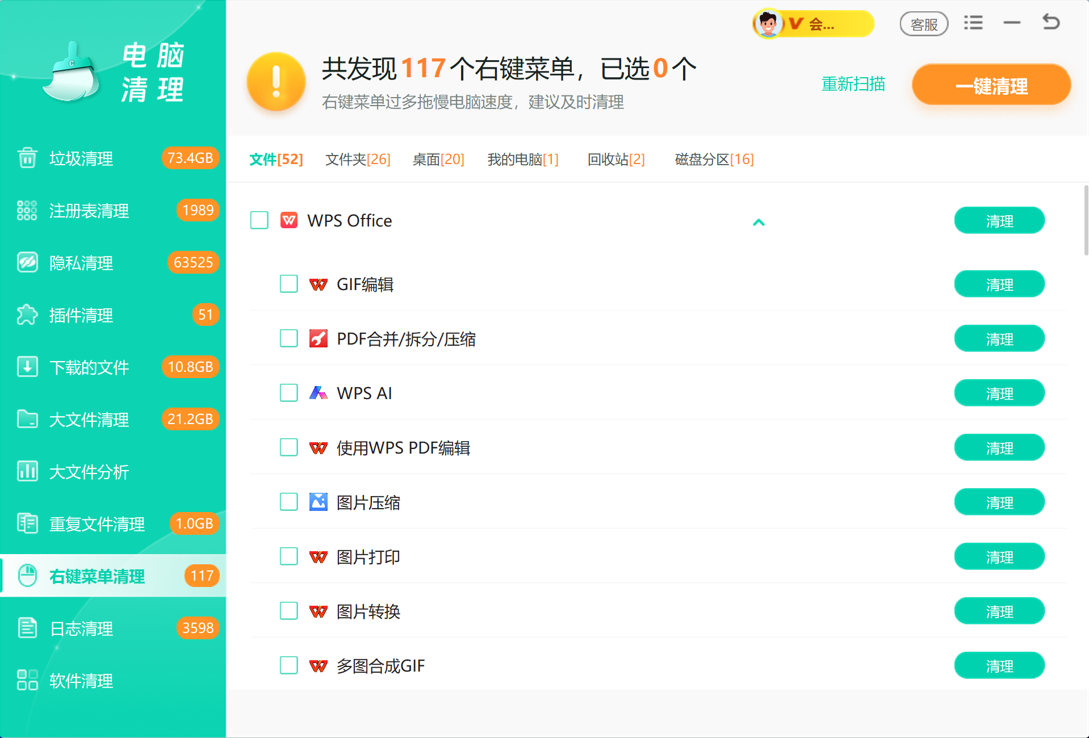Open 垃圾清理 trash can icon
Image resolution: width=1089 pixels, height=738 pixels.
27,158
